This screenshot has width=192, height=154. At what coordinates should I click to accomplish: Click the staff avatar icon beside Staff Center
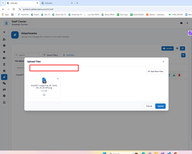click(x=6, y=23)
